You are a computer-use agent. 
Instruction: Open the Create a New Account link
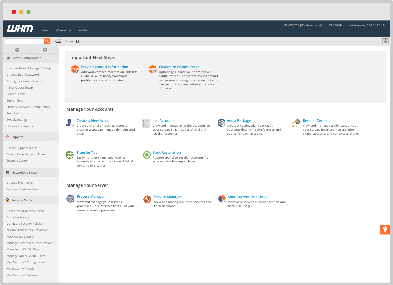pyautogui.click(x=95, y=121)
